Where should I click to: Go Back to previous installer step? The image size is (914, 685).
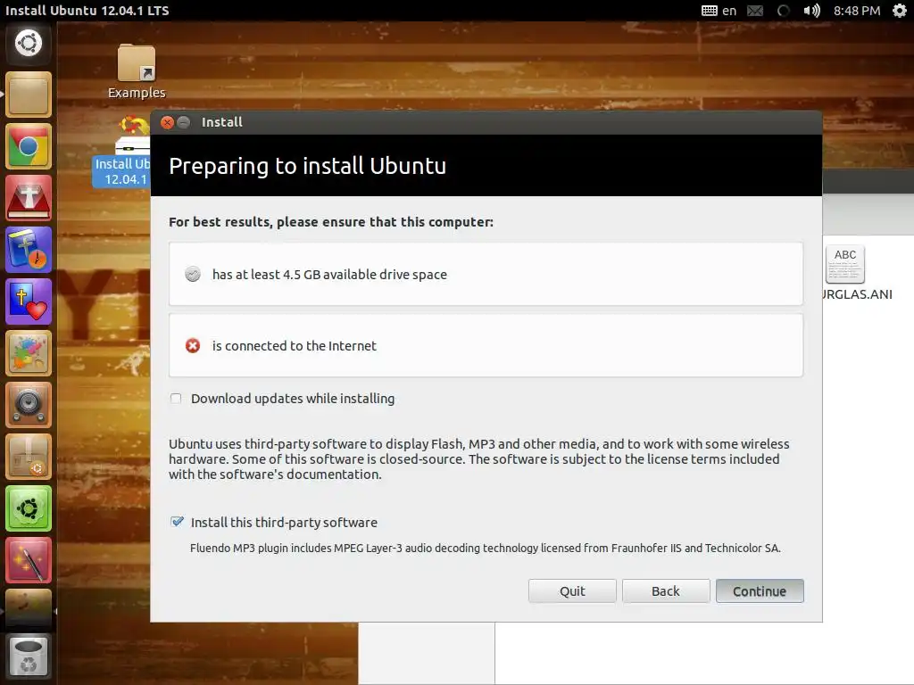coord(666,591)
